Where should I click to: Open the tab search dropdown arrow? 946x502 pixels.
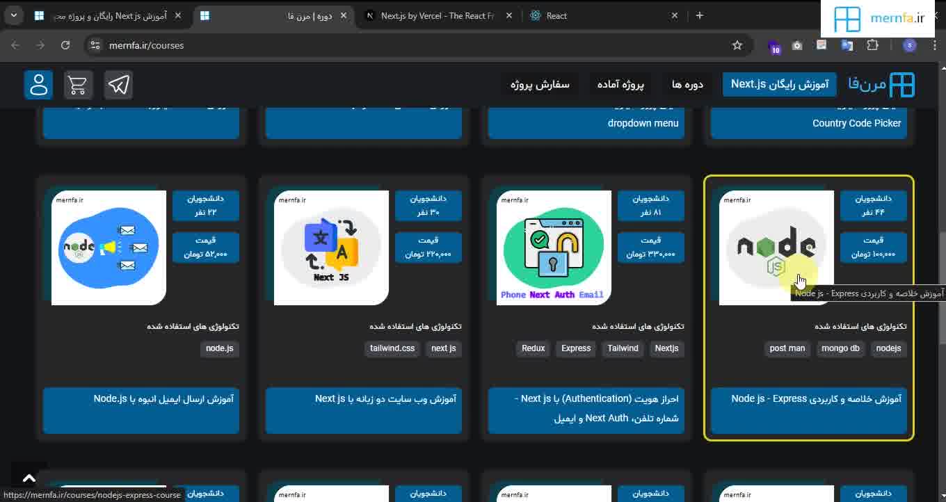click(13, 15)
